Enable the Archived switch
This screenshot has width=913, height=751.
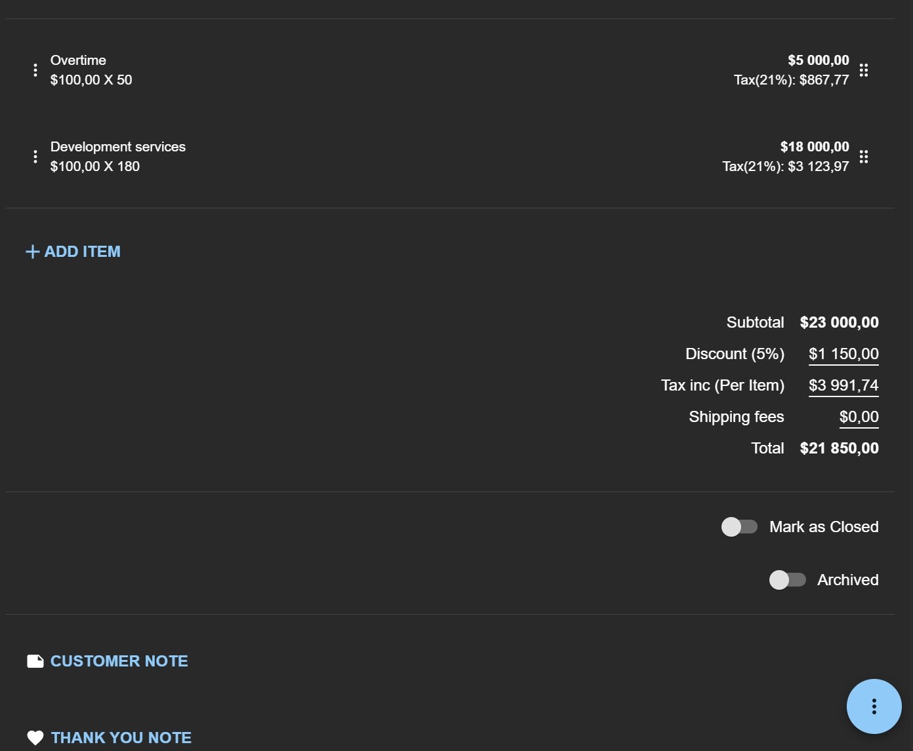[x=787, y=580]
